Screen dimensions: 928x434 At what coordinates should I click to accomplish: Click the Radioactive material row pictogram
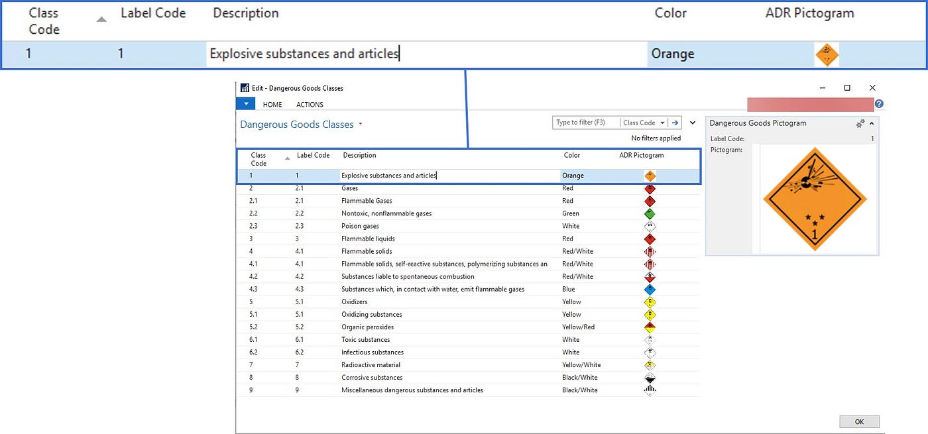coord(650,364)
